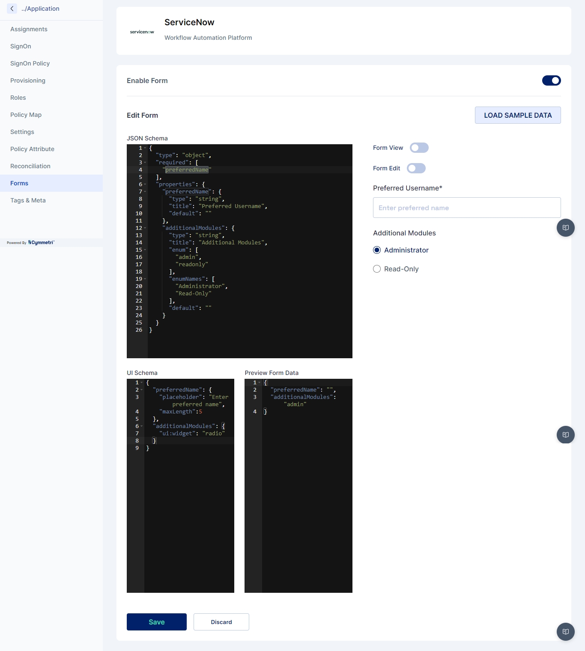Viewport: 585px width, 651px height.
Task: Collapse the required array fold at line 3
Action: click(145, 163)
